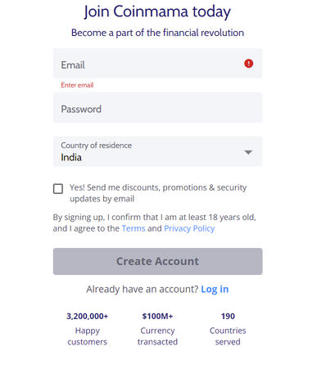Viewport: 335px width, 369px height.
Task: Click the 'Yes! Send me discounts' label text
Action: pos(158,193)
